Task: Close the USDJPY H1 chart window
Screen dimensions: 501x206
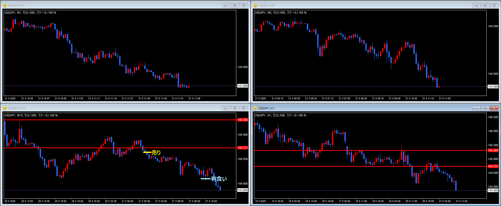Action: pyautogui.click(x=494, y=108)
